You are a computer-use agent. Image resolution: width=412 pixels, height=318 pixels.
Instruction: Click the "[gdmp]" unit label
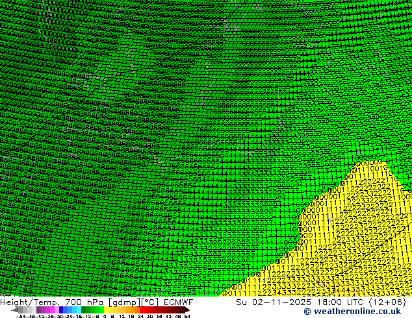[x=124, y=302]
